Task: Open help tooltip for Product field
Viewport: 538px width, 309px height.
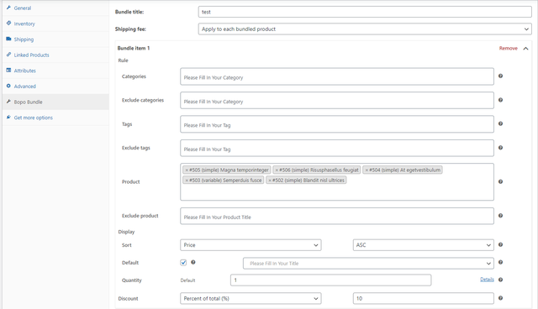Action: coord(501,181)
